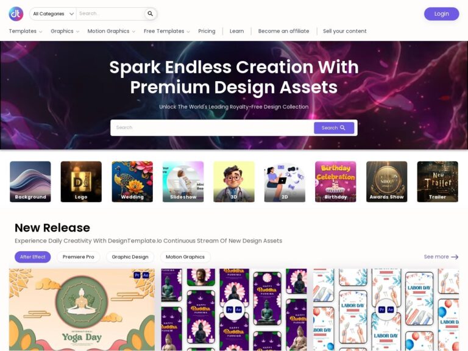Image resolution: width=468 pixels, height=351 pixels.
Task: Click the magnifier icon in header search
Action: (x=150, y=14)
